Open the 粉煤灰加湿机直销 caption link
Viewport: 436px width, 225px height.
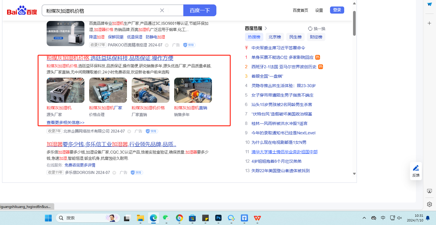[x=191, y=108]
